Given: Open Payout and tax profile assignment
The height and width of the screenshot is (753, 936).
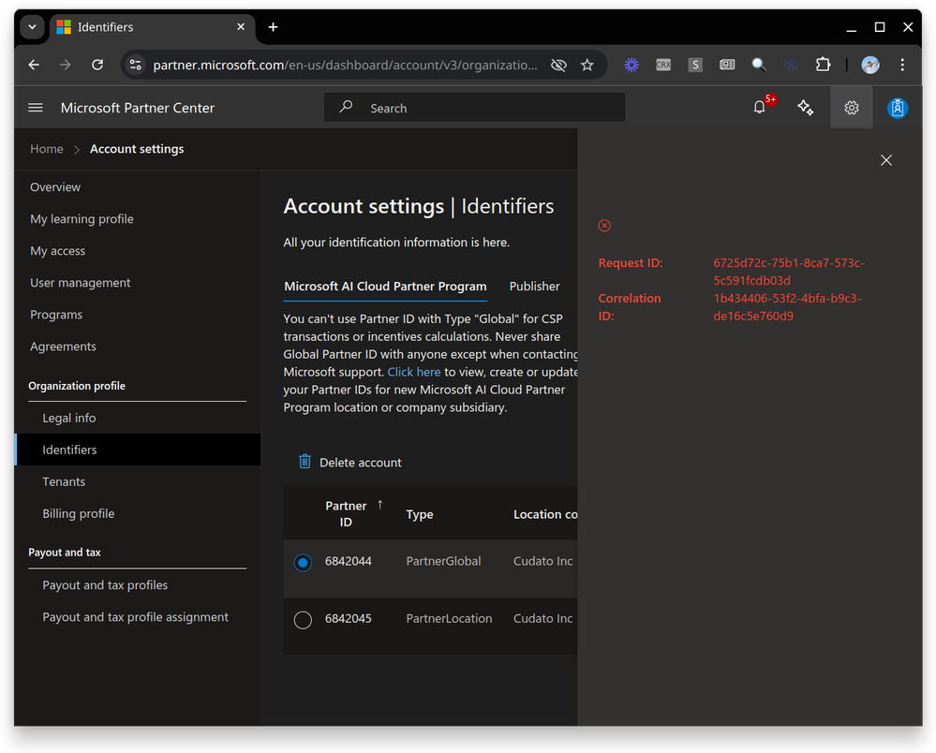Looking at the screenshot, I should pos(136,617).
